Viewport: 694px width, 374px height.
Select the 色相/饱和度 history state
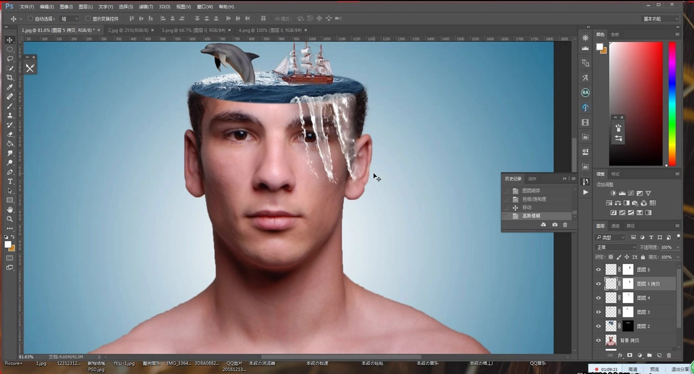537,199
